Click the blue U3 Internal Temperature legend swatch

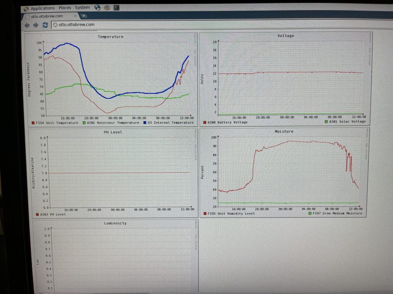[x=145, y=123]
